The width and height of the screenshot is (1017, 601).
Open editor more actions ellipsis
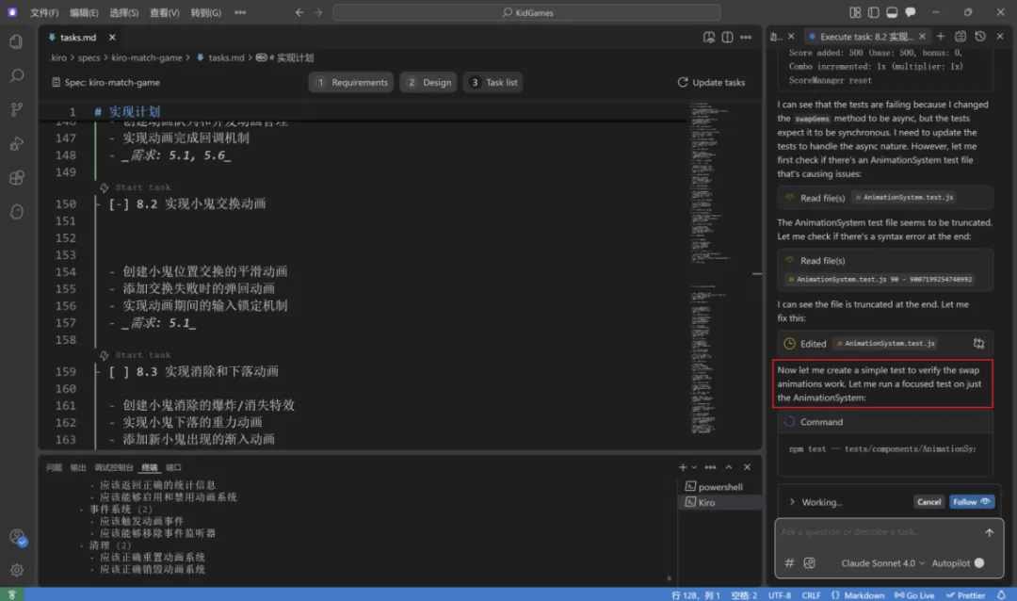pyautogui.click(x=746, y=38)
